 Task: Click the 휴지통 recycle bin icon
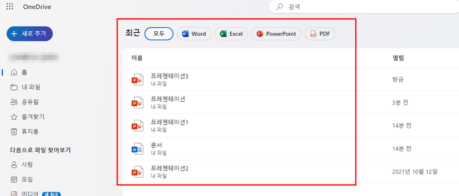(x=14, y=132)
